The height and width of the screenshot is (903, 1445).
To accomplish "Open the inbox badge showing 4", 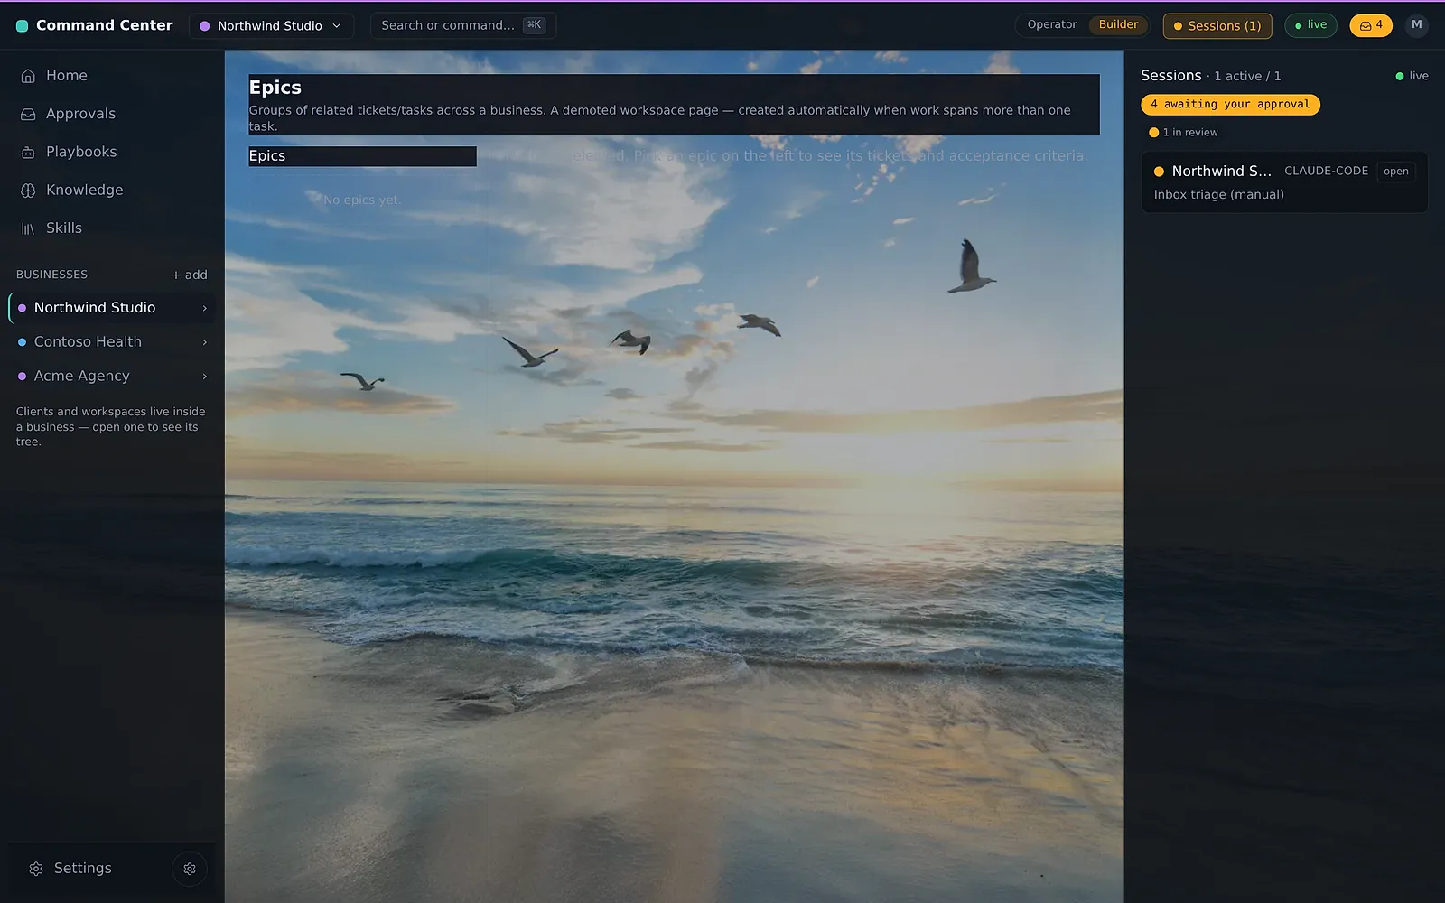I will pos(1371,25).
